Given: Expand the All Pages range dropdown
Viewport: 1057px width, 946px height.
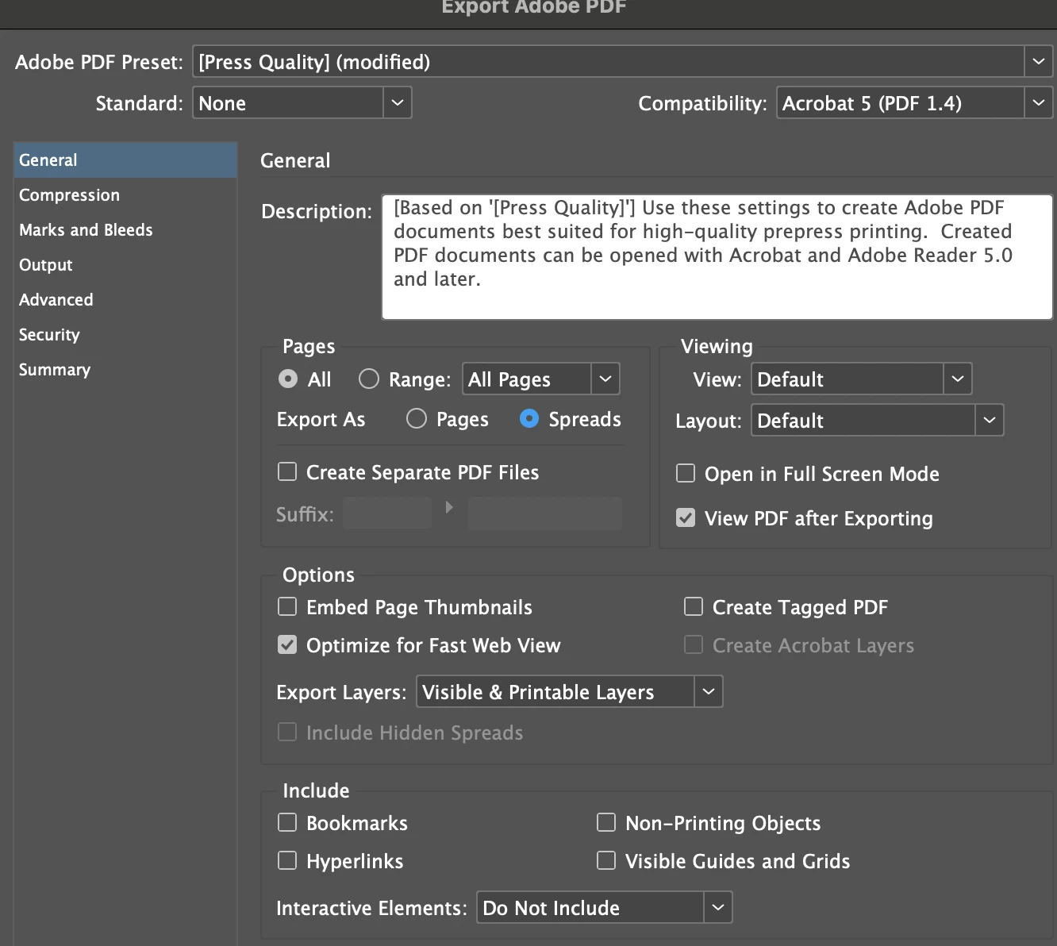Looking at the screenshot, I should point(605,379).
